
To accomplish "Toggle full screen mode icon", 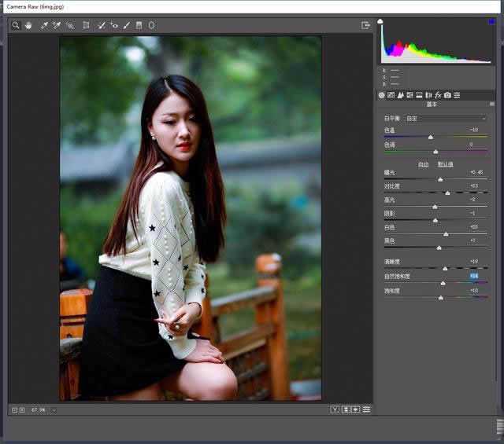I will pos(366,25).
